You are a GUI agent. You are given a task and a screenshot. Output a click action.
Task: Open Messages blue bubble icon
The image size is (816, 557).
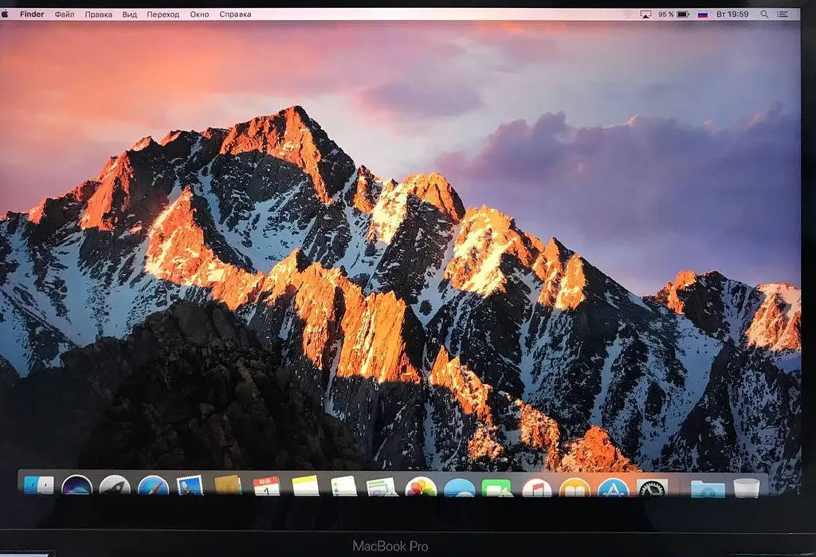pyautogui.click(x=460, y=487)
